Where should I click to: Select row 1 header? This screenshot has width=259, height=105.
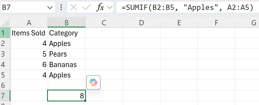[x=5, y=33]
